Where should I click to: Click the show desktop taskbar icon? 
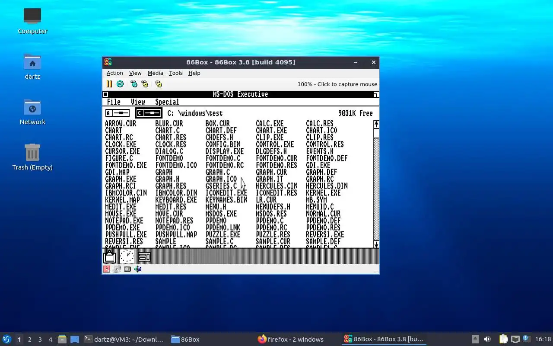click(x=75, y=339)
